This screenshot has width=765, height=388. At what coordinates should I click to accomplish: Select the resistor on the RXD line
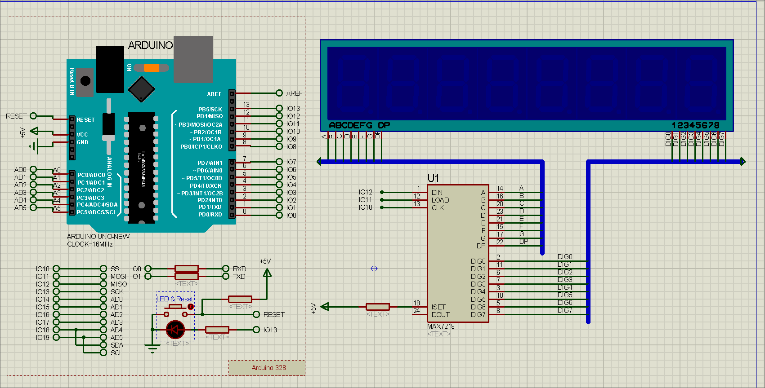(187, 269)
